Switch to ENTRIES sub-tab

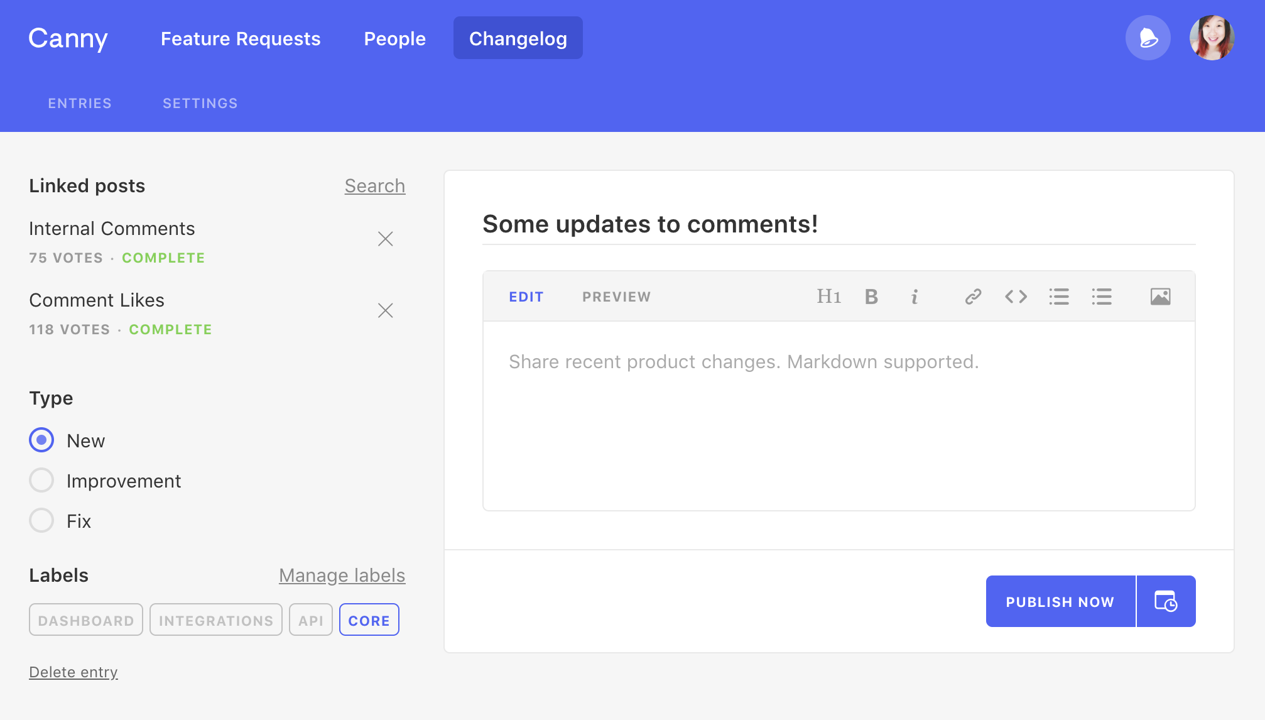[x=80, y=103]
